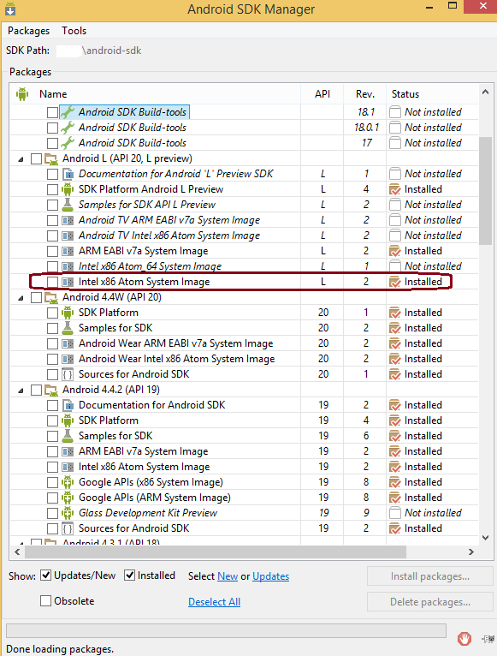Click Android icon of API 20 SDK Platform
497x656 pixels.
[68, 313]
